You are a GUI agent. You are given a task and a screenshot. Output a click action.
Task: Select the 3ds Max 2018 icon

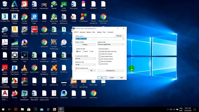5,18
